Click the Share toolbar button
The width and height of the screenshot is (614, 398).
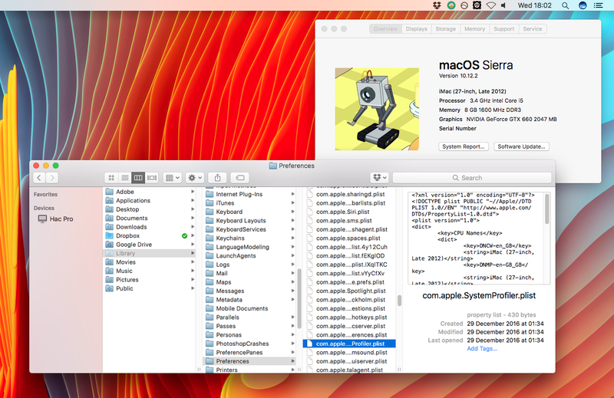click(x=217, y=178)
